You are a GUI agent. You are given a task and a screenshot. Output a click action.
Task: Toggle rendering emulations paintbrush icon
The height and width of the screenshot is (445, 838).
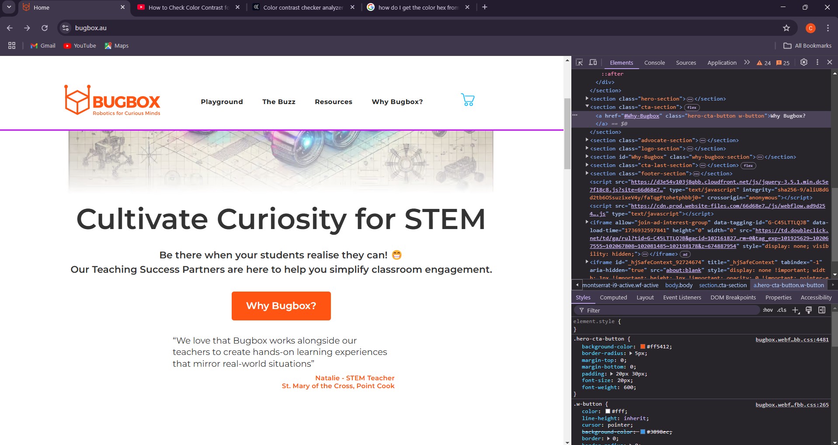[809, 310]
